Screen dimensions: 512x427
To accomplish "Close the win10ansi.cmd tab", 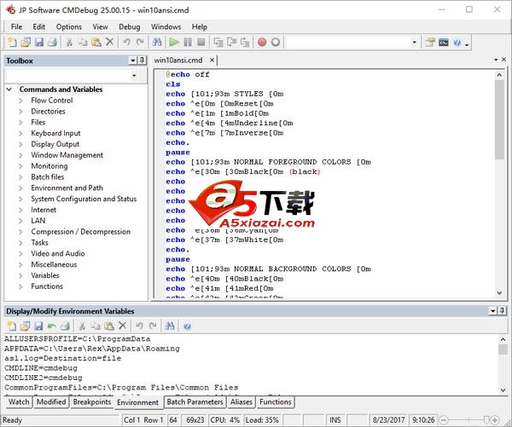I will 212,60.
